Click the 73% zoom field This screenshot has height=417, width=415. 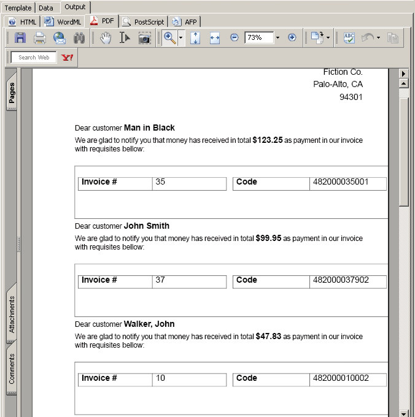[259, 37]
